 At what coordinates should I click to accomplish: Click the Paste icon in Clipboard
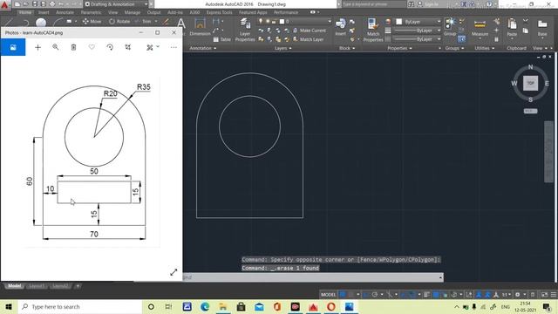(x=512, y=27)
